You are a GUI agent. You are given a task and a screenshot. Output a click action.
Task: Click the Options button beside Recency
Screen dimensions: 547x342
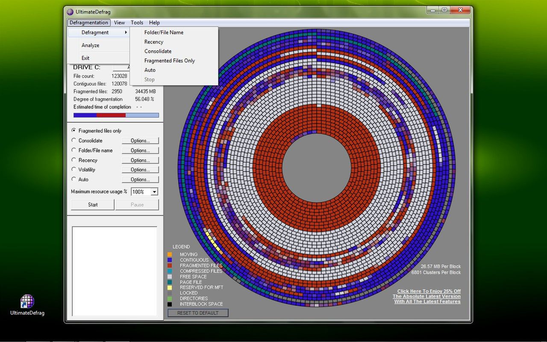[140, 160]
